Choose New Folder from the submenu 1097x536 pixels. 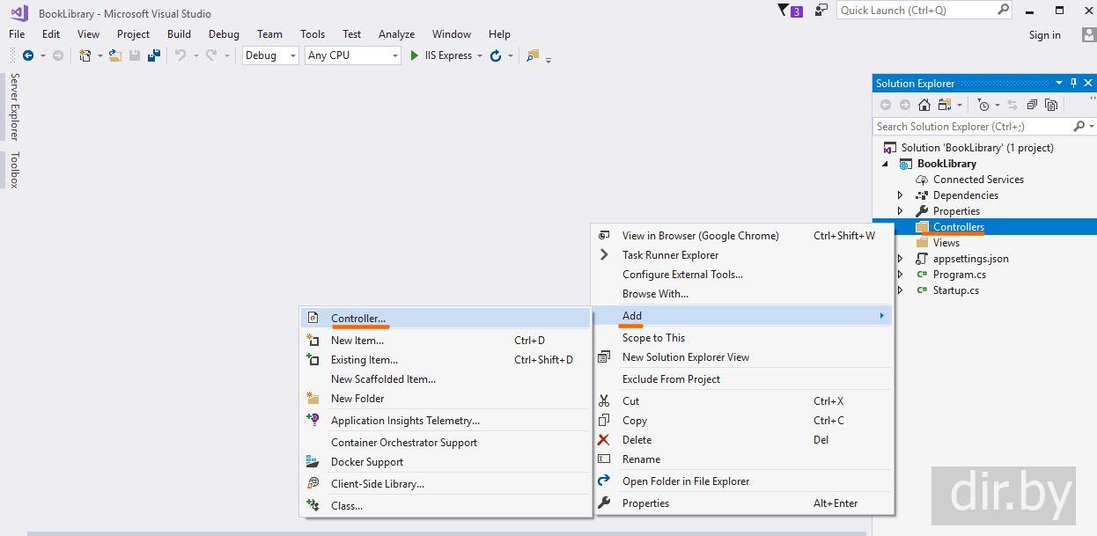(445, 398)
